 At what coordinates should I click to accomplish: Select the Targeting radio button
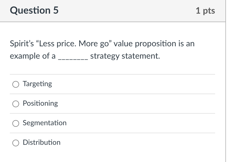[x=16, y=84]
